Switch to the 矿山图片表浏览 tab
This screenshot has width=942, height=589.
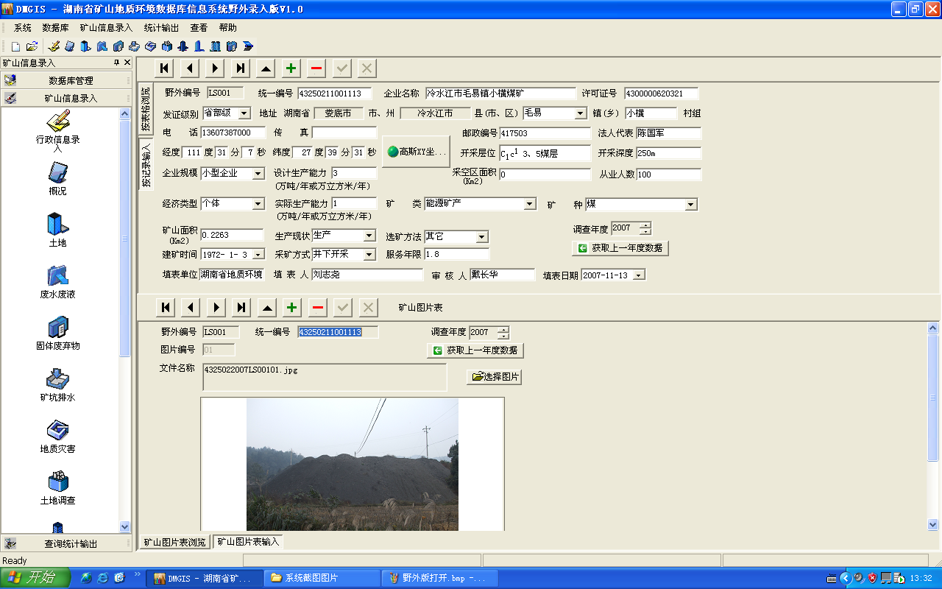point(174,542)
